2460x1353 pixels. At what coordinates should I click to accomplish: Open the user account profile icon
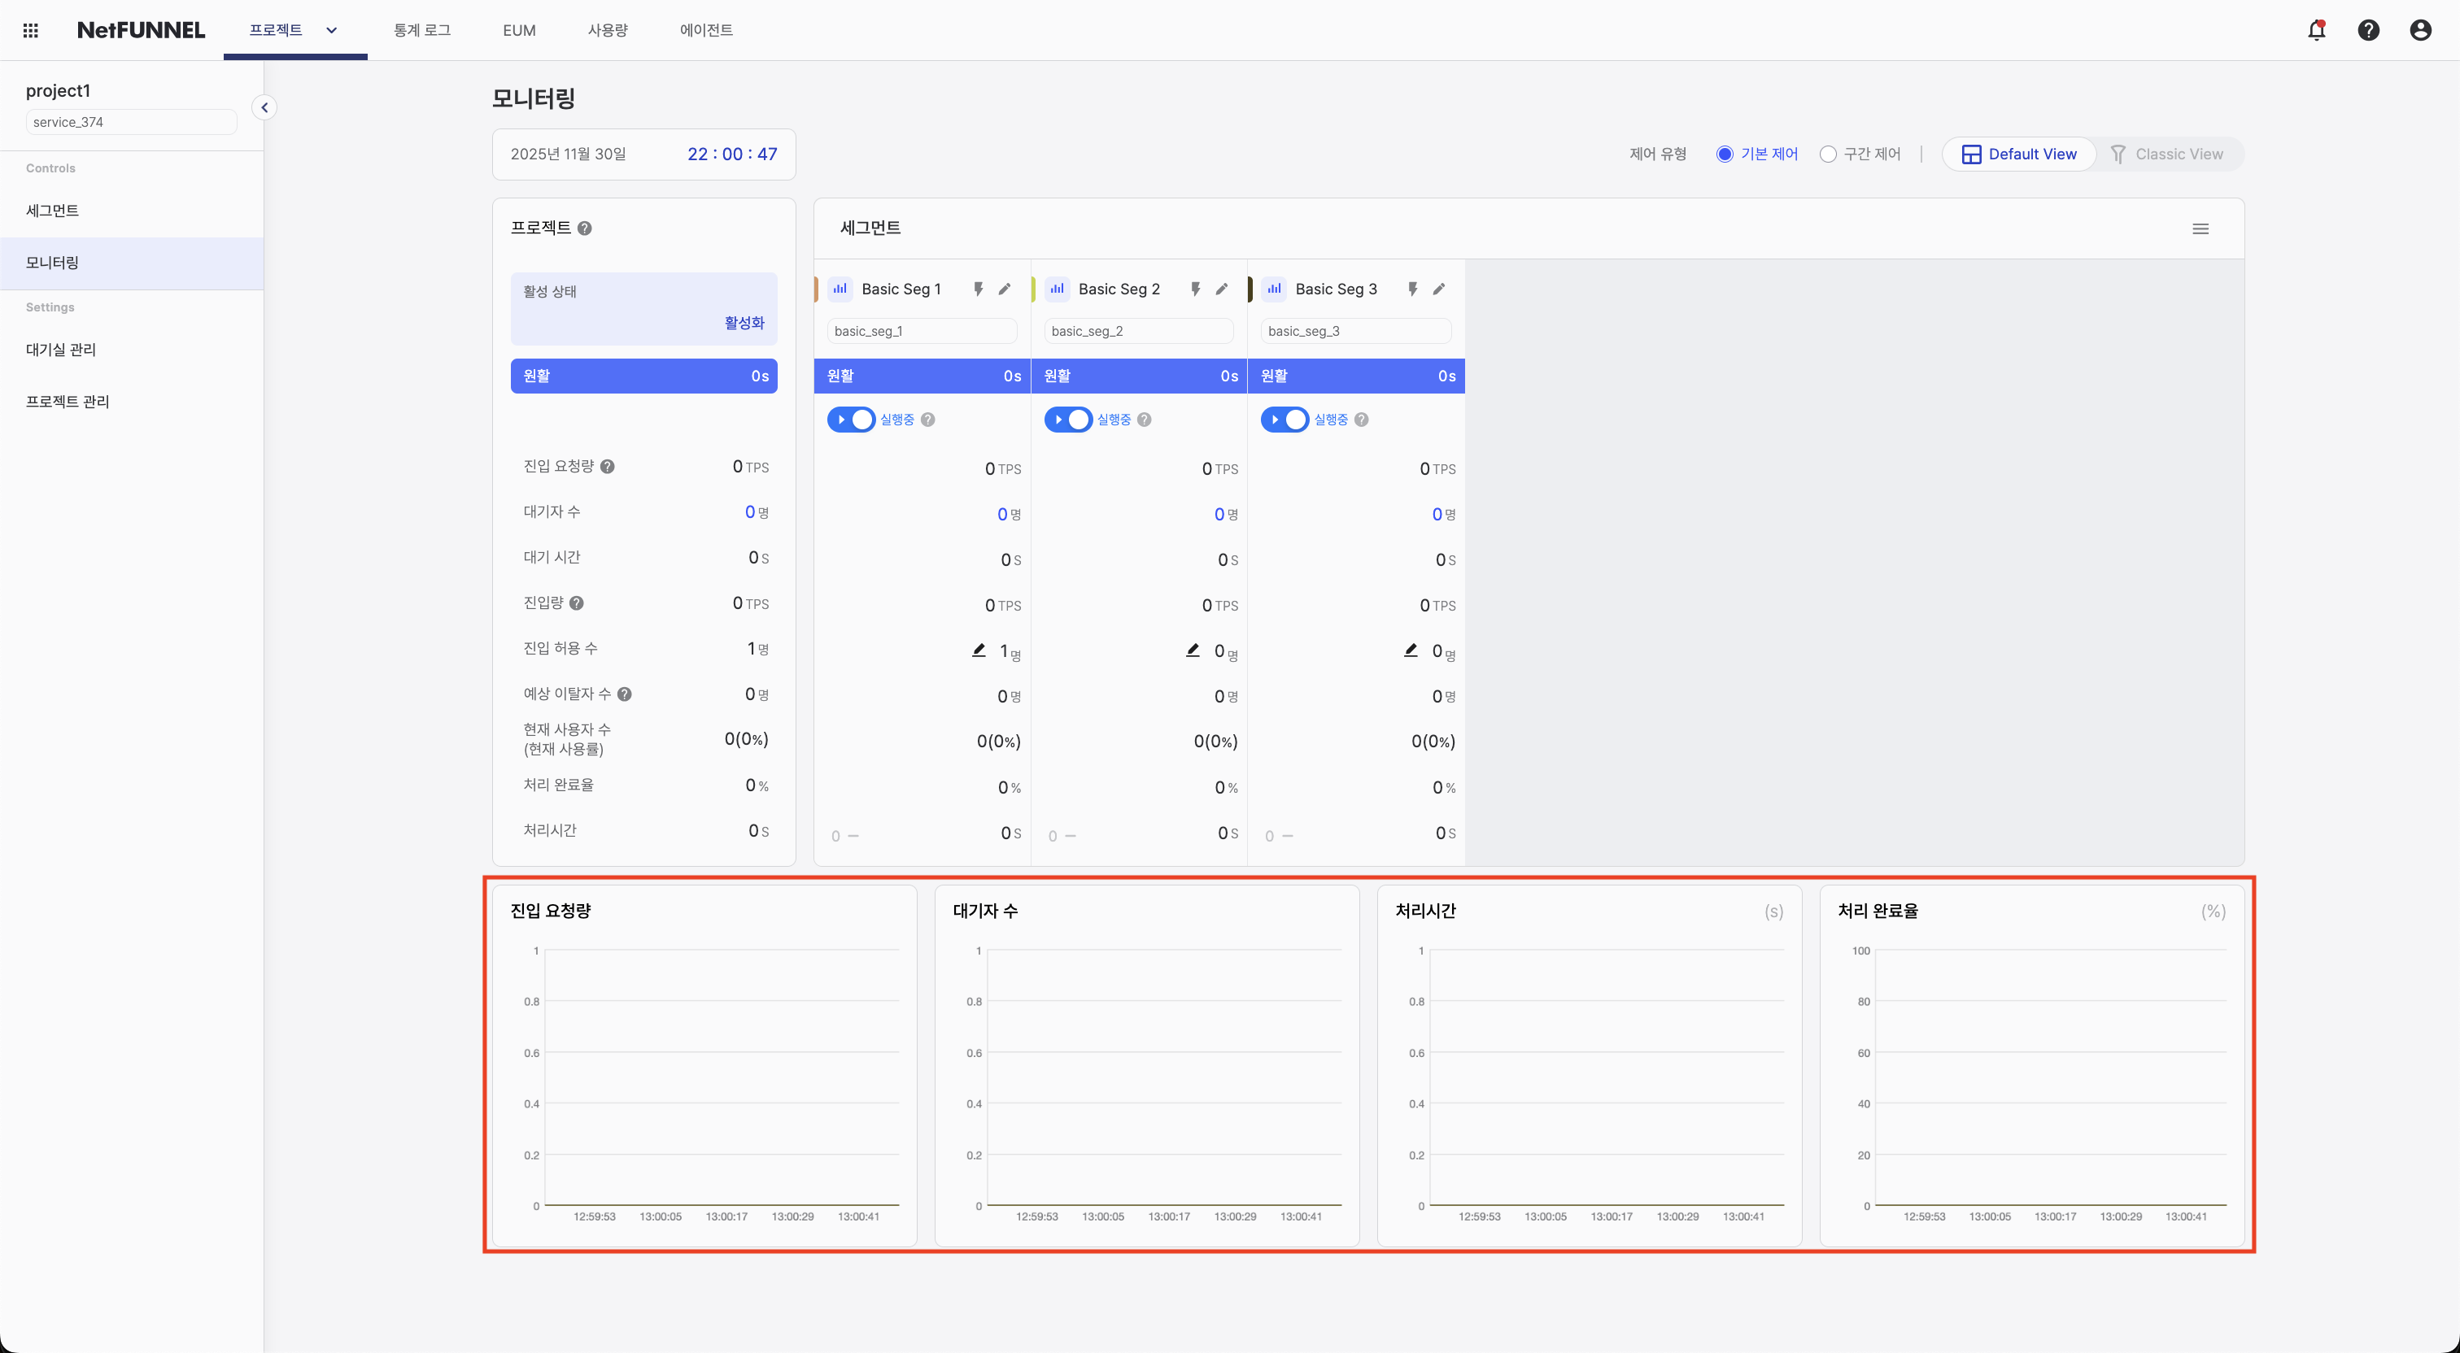tap(2420, 31)
